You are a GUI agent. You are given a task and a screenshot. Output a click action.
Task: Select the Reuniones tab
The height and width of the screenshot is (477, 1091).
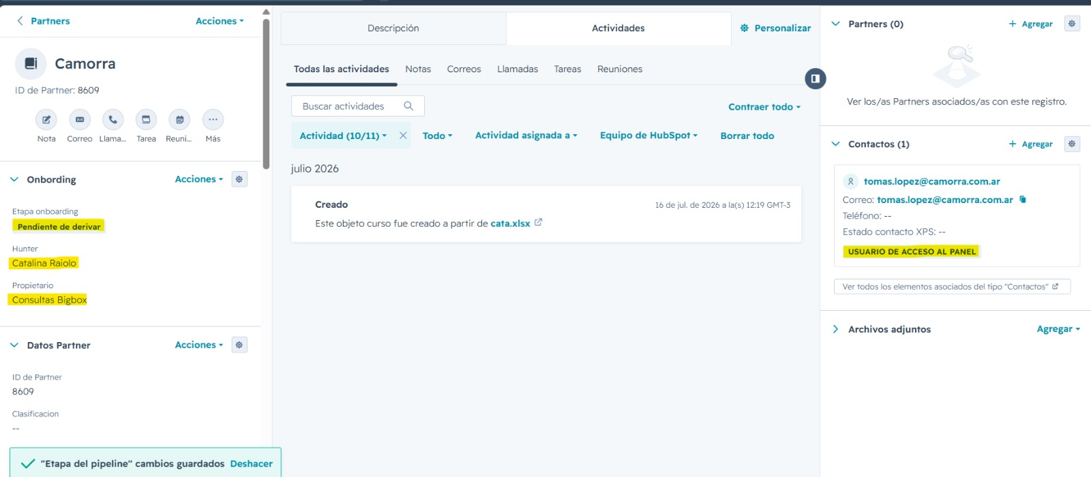coord(620,69)
